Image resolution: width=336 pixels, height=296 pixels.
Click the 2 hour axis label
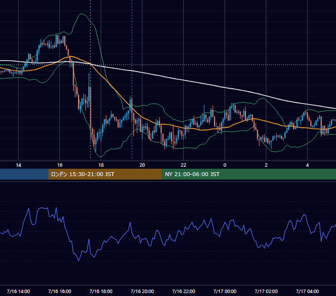click(x=266, y=165)
